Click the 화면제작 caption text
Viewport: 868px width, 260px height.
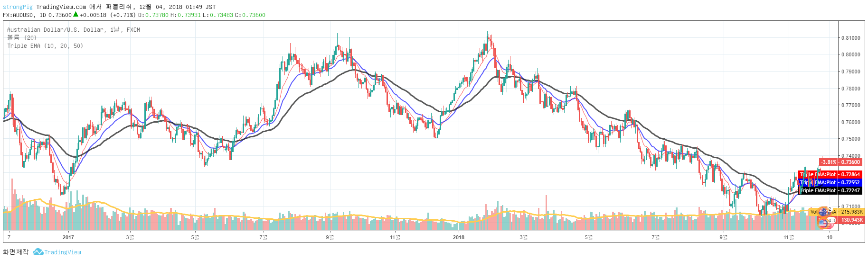(x=16, y=252)
